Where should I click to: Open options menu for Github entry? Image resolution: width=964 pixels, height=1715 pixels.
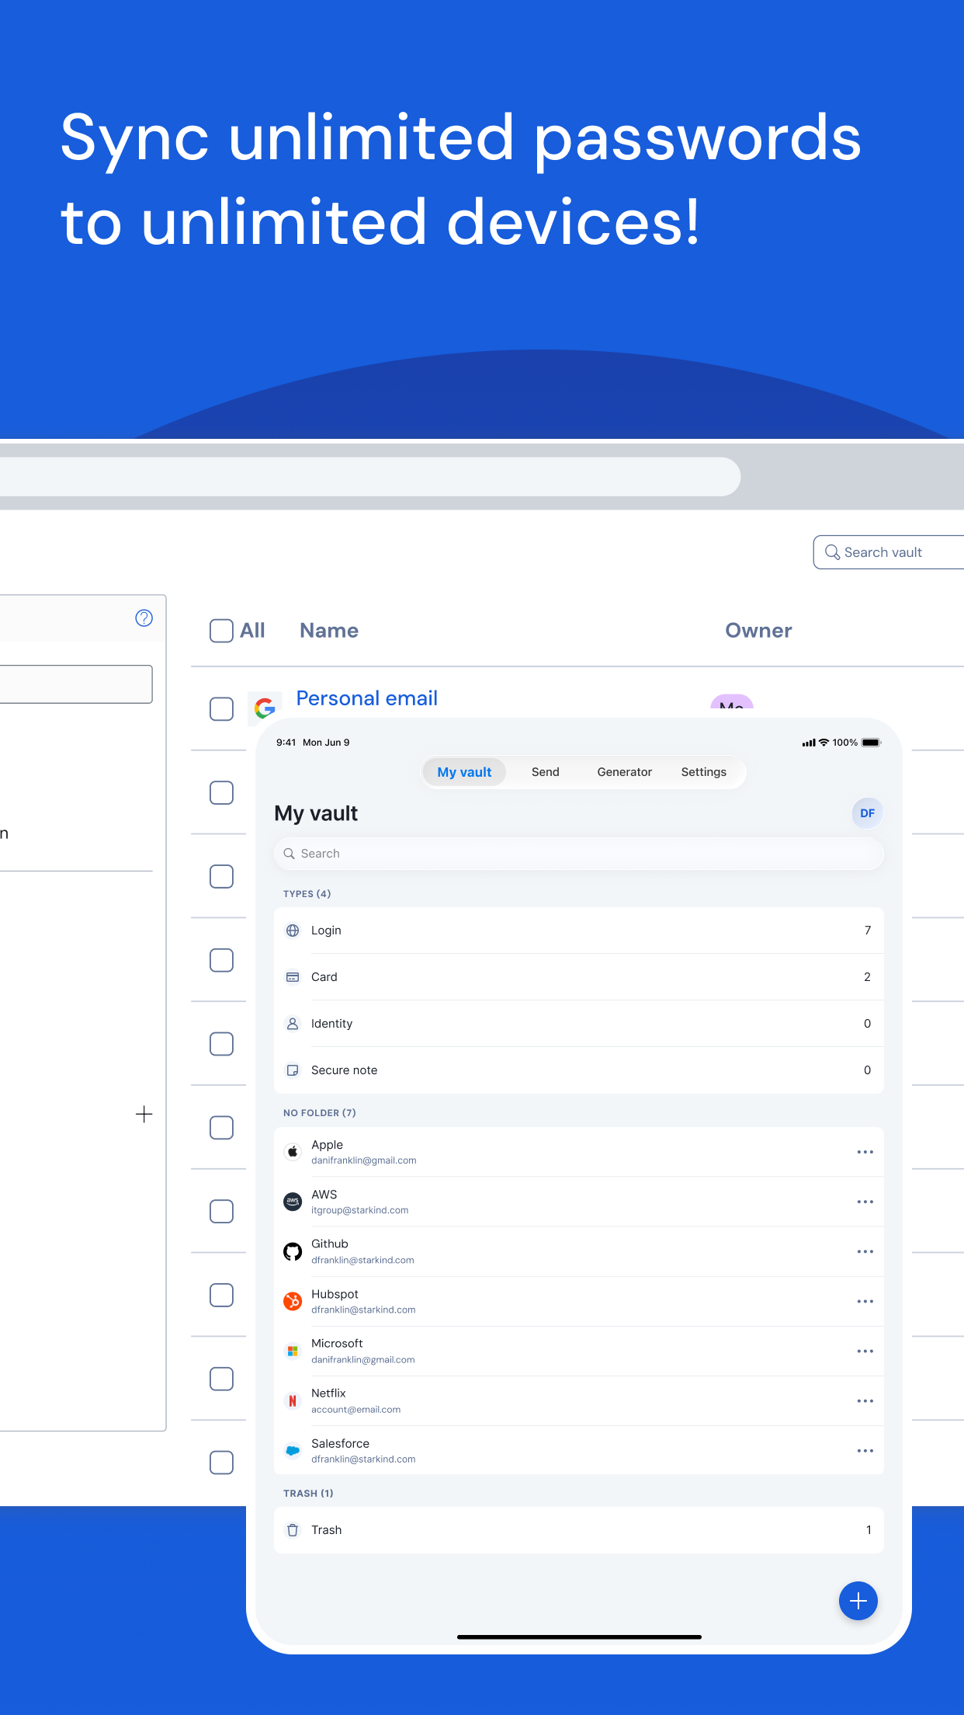coord(865,1251)
